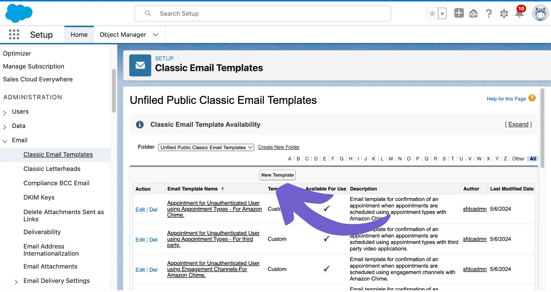Open the Object Manager tab
Viewport: 551px width, 292px height.
pos(123,35)
